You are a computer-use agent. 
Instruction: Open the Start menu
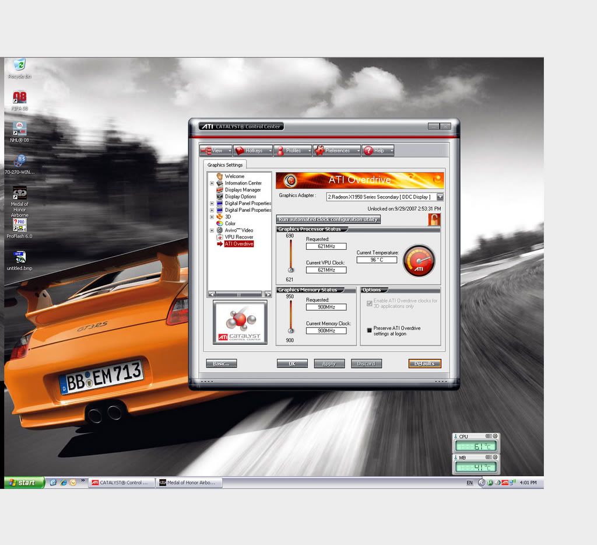click(24, 483)
